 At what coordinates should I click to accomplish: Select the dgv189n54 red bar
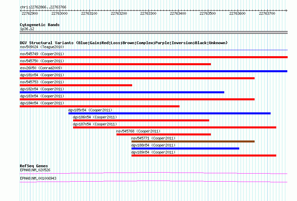pos(204,156)
